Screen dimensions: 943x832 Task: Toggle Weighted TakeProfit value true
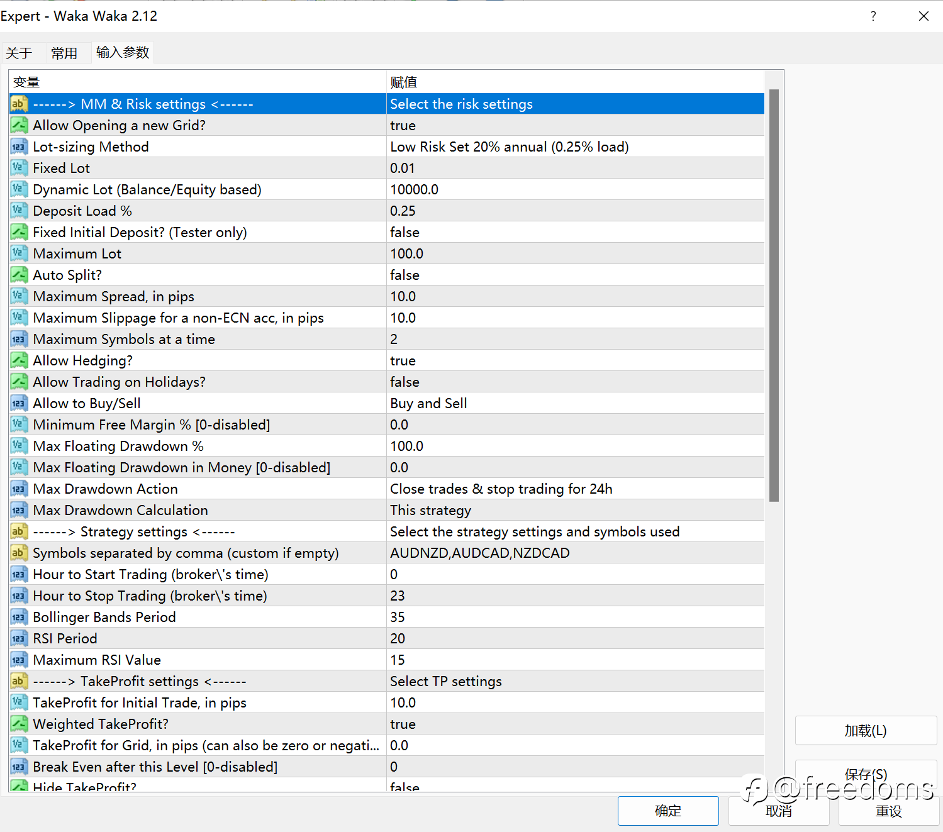[576, 724]
